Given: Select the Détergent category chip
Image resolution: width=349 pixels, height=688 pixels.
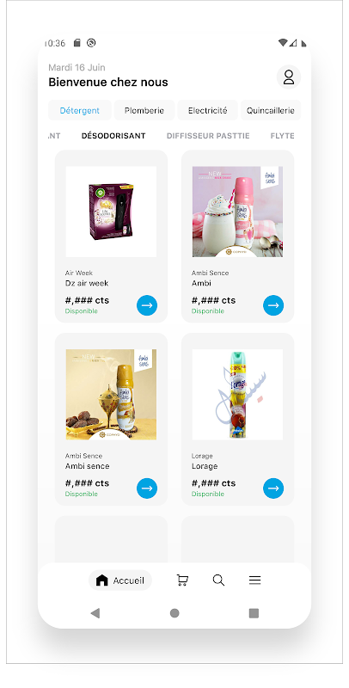Looking at the screenshot, I should pyautogui.click(x=80, y=111).
